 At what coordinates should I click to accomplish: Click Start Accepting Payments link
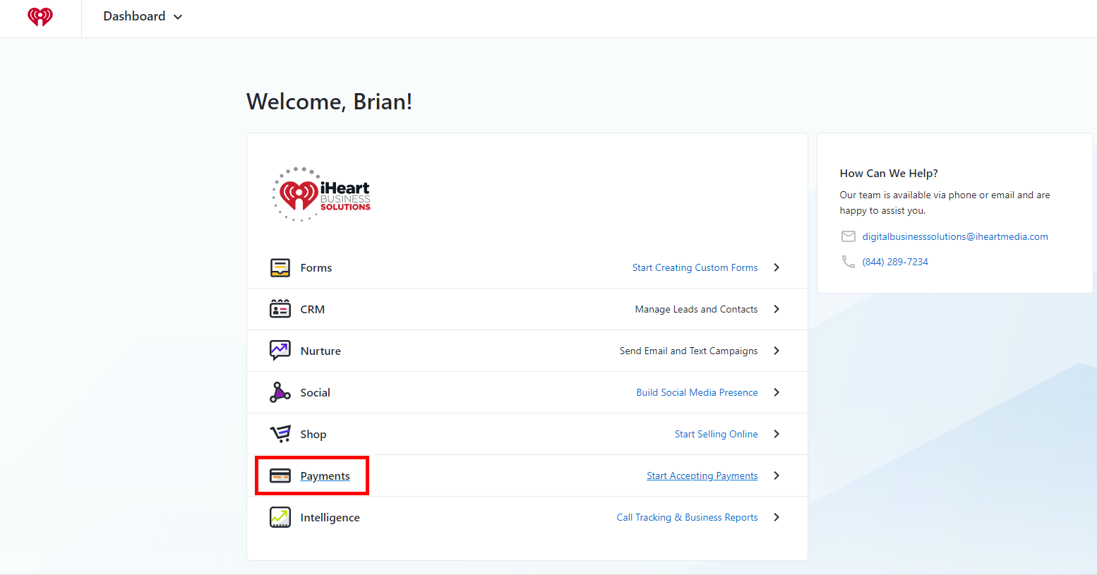702,476
